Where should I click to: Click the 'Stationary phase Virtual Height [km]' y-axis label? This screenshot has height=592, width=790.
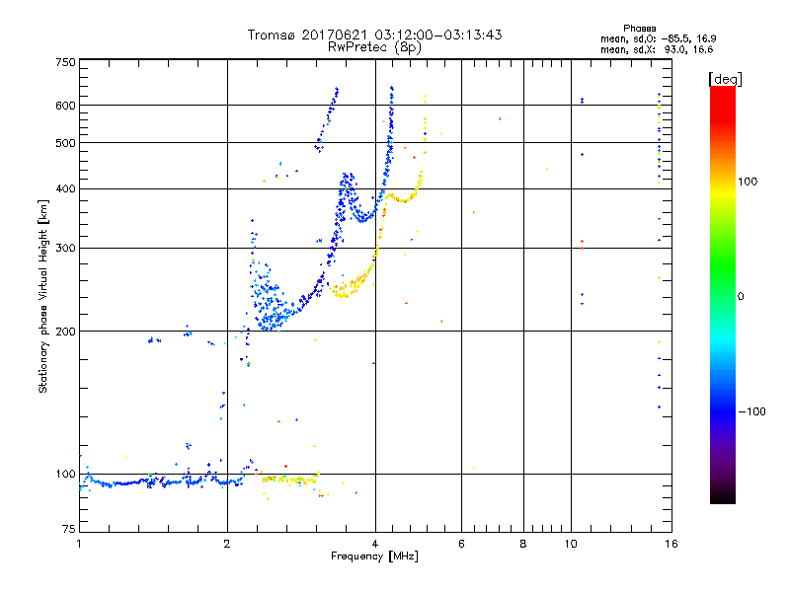click(42, 296)
